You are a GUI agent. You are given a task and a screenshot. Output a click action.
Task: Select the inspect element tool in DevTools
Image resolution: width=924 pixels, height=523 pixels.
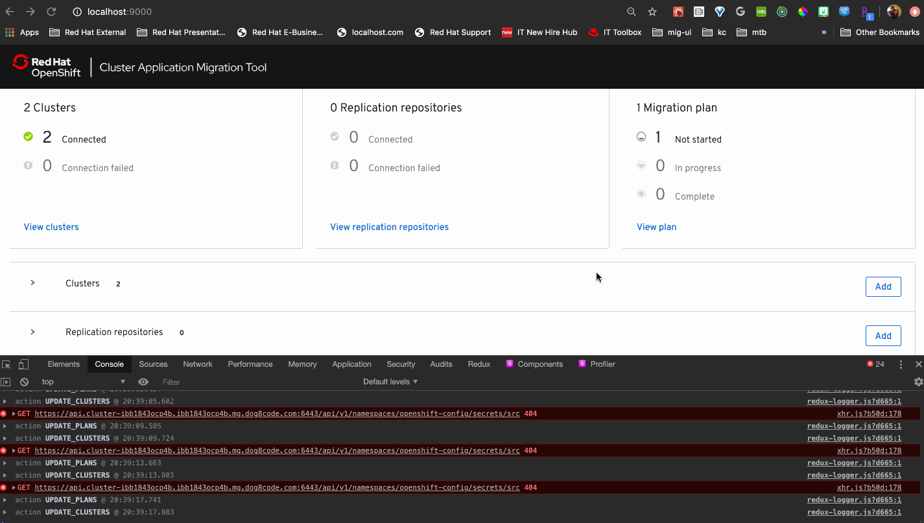tap(5, 364)
